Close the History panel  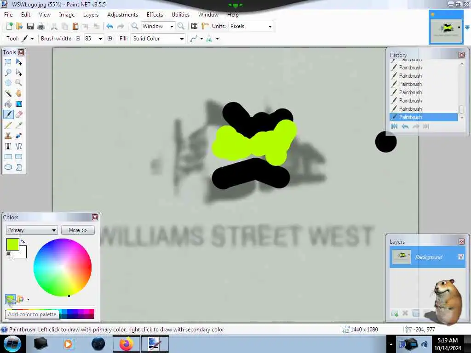(x=462, y=55)
